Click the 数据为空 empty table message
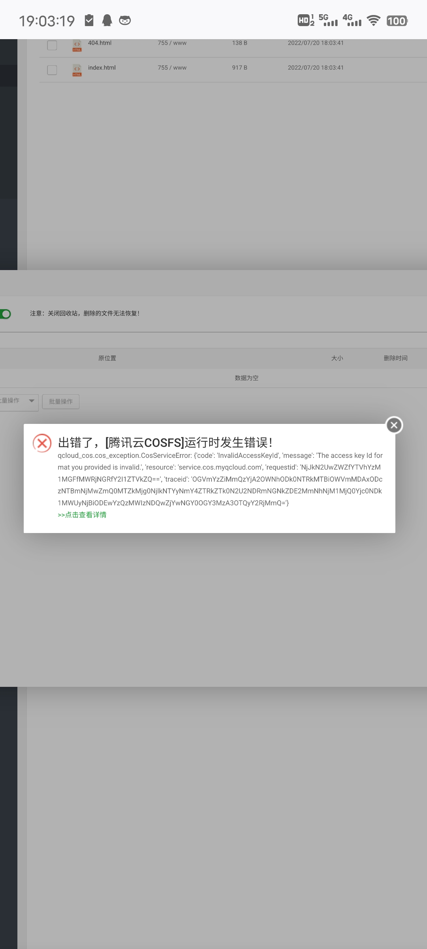This screenshot has height=949, width=427. (247, 378)
